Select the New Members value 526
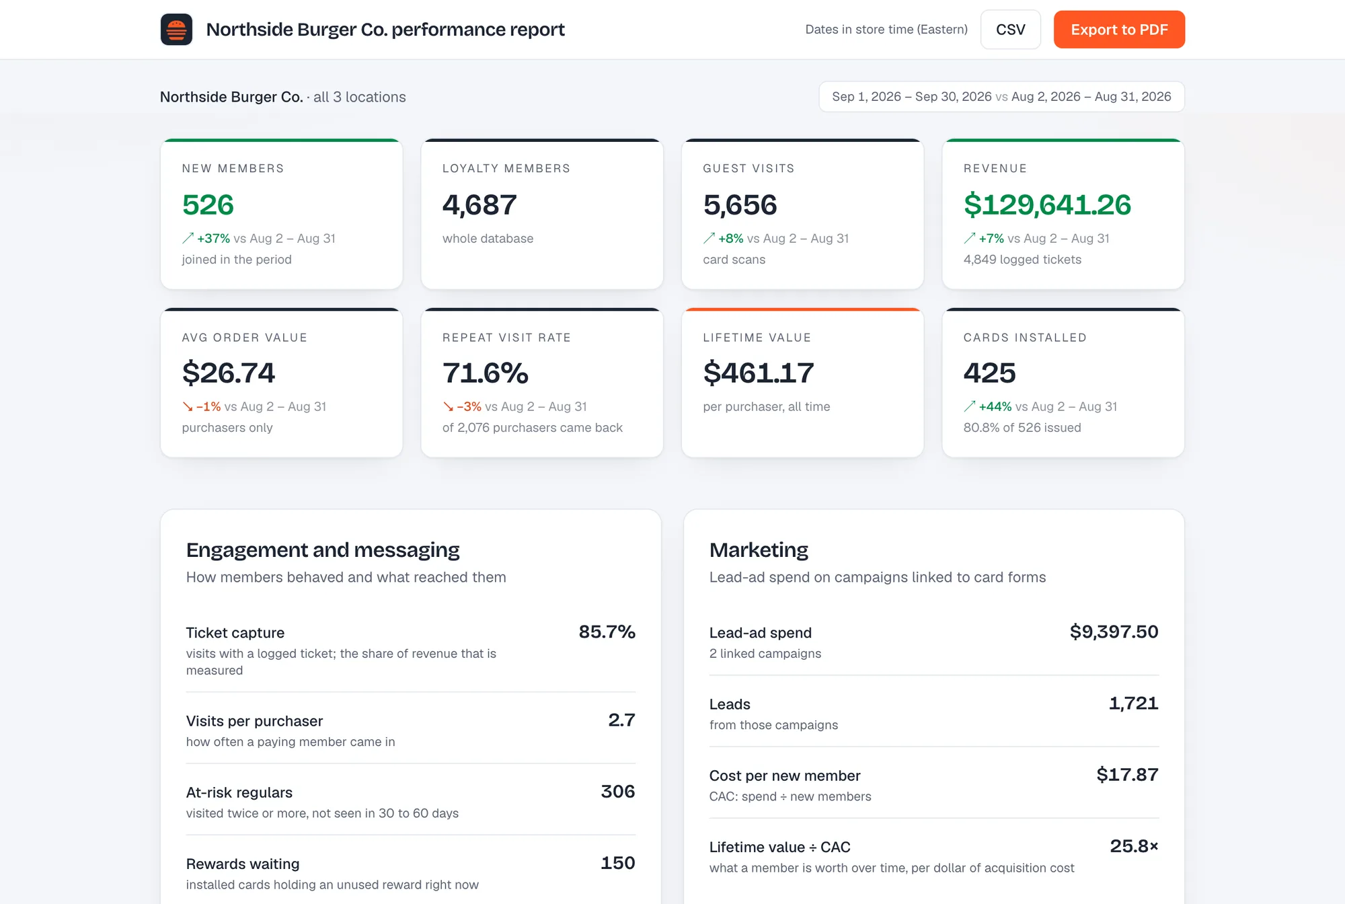 [x=208, y=204]
